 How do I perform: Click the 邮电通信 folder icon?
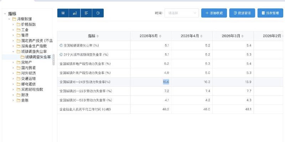click(19, 84)
